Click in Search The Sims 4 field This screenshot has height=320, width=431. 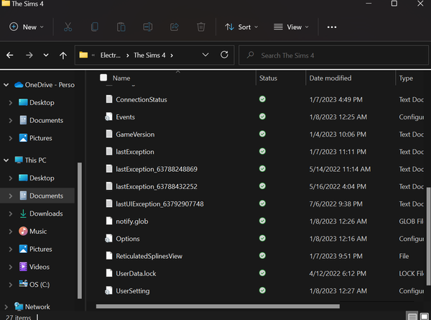333,55
